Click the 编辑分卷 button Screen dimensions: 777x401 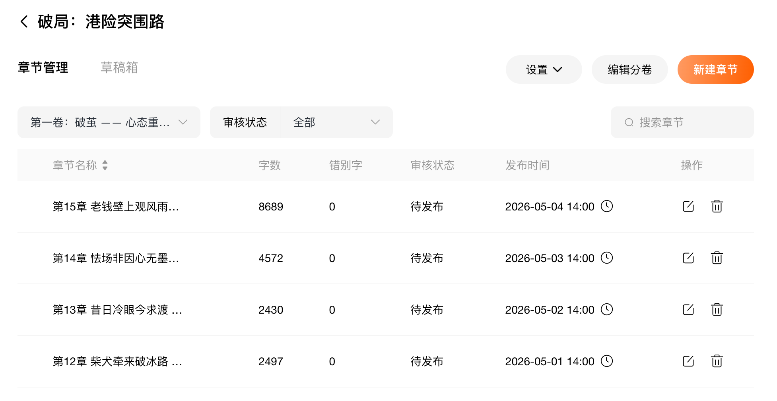[x=629, y=69]
